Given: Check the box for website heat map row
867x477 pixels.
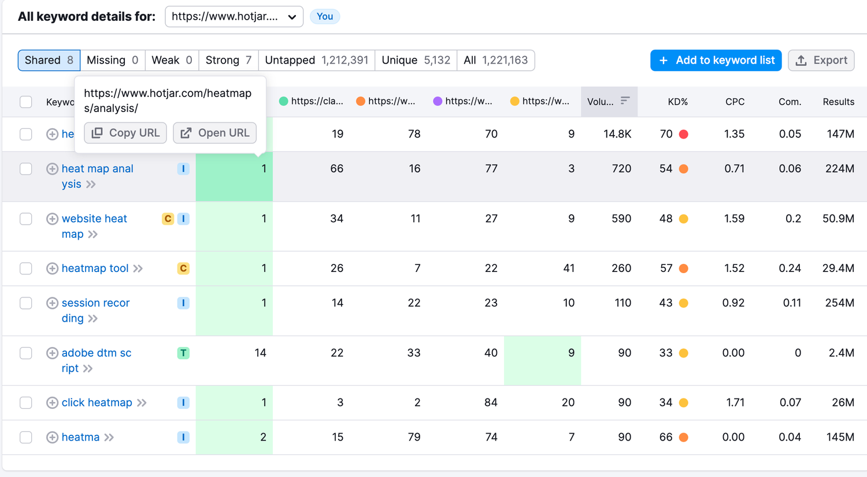Looking at the screenshot, I should [x=26, y=219].
